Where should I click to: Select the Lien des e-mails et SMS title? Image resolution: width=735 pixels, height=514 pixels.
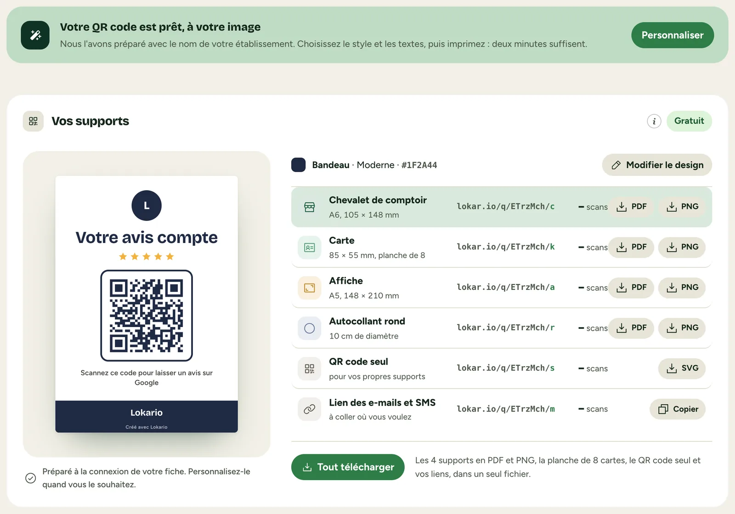382,402
